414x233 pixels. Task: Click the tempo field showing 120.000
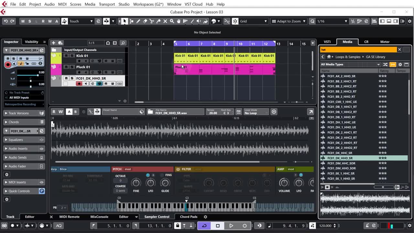325,226
